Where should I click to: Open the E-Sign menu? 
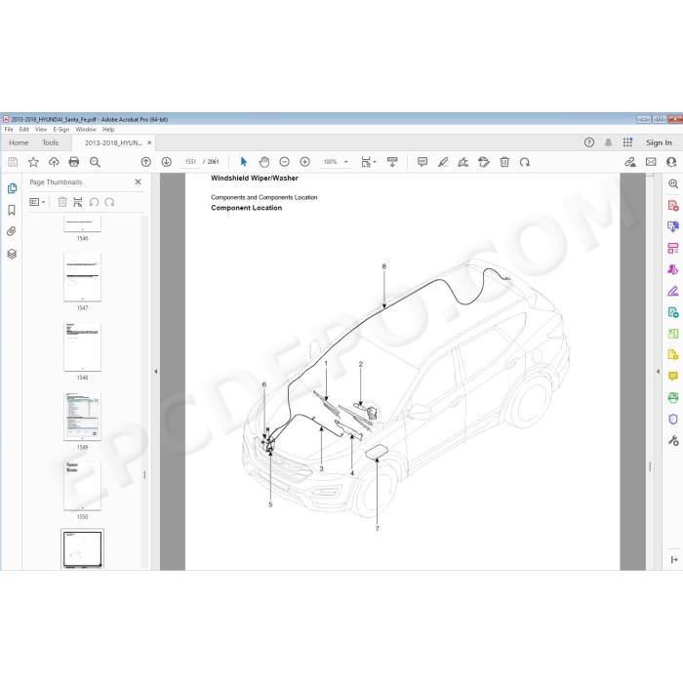(x=61, y=130)
